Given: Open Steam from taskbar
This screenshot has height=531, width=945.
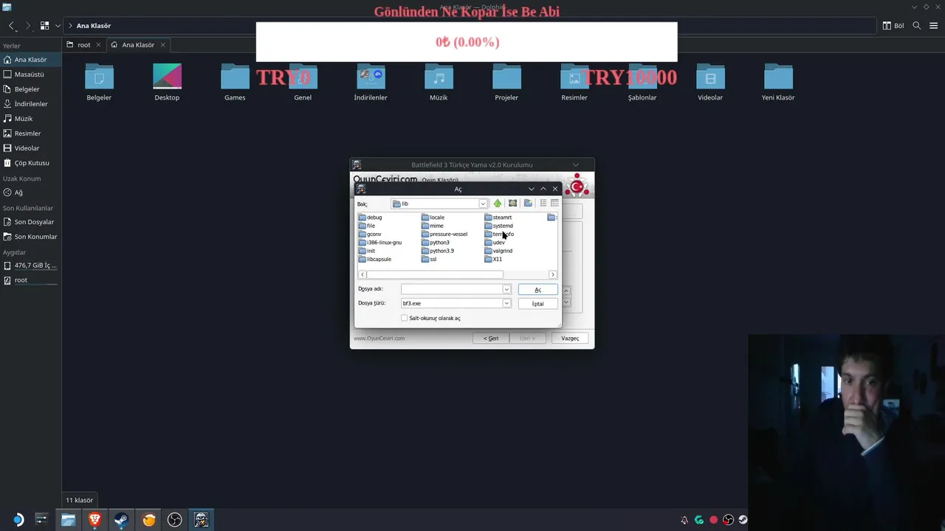Looking at the screenshot, I should pos(122,520).
